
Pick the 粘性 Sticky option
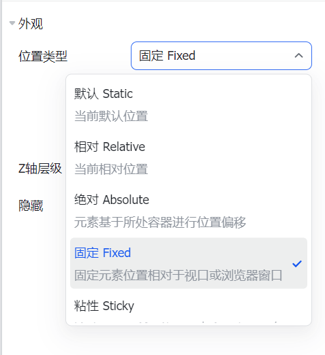(x=104, y=306)
